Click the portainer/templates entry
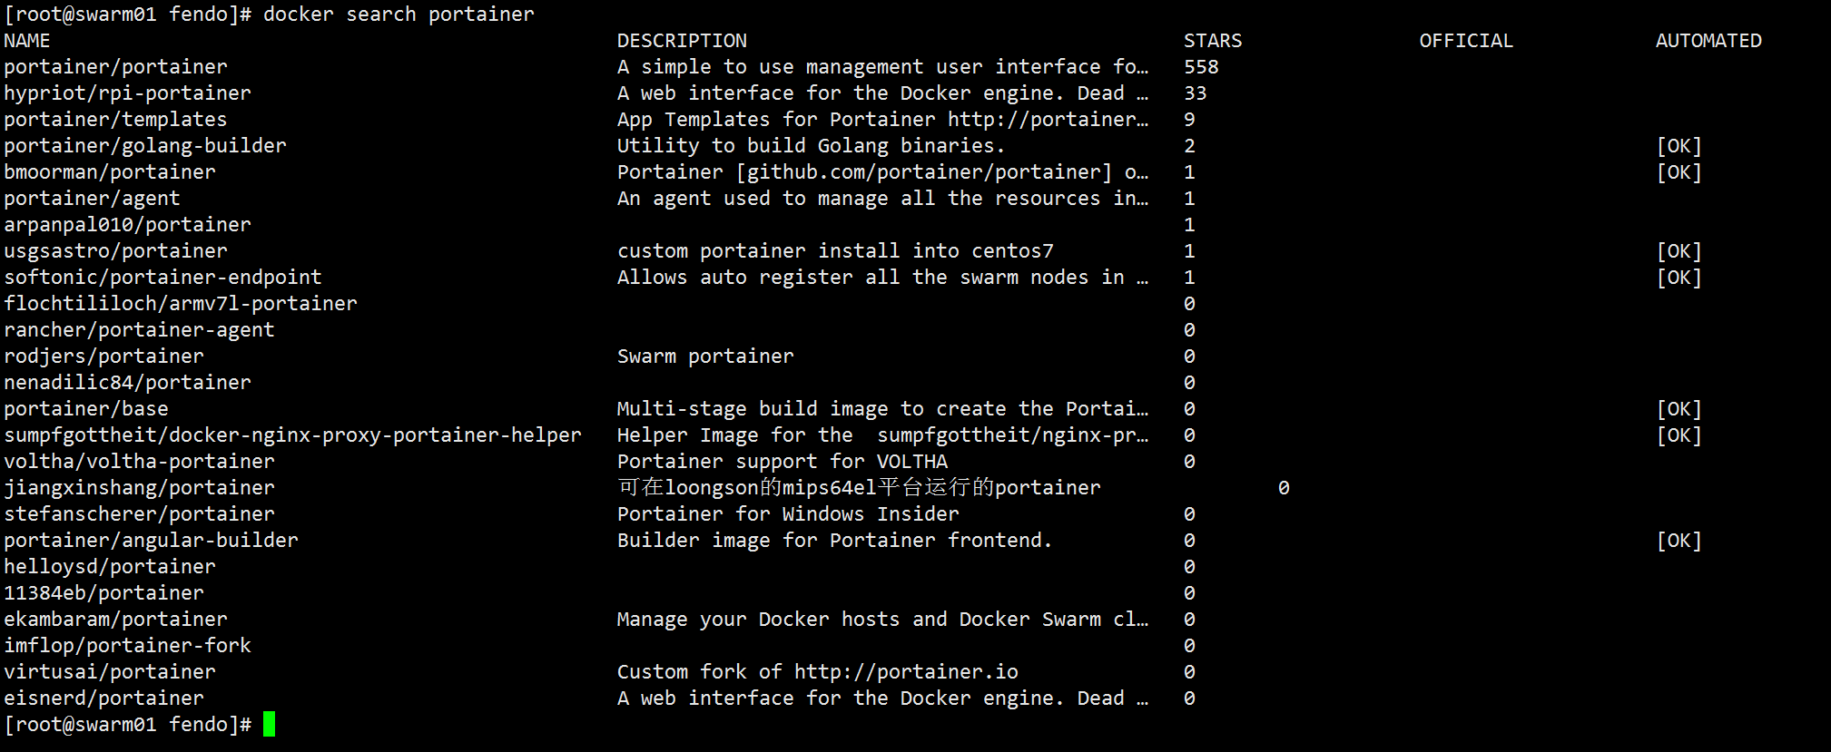Image resolution: width=1831 pixels, height=752 pixels. (x=115, y=120)
